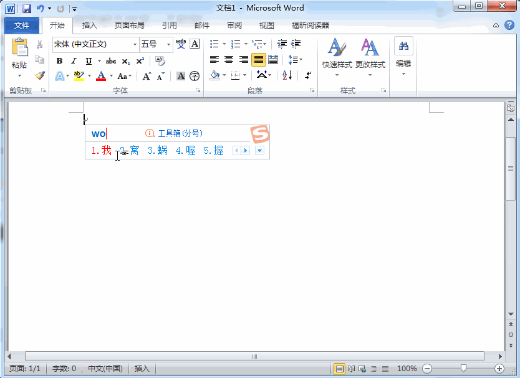Click the Character Border icon
The width and height of the screenshot is (520, 378).
195,44
